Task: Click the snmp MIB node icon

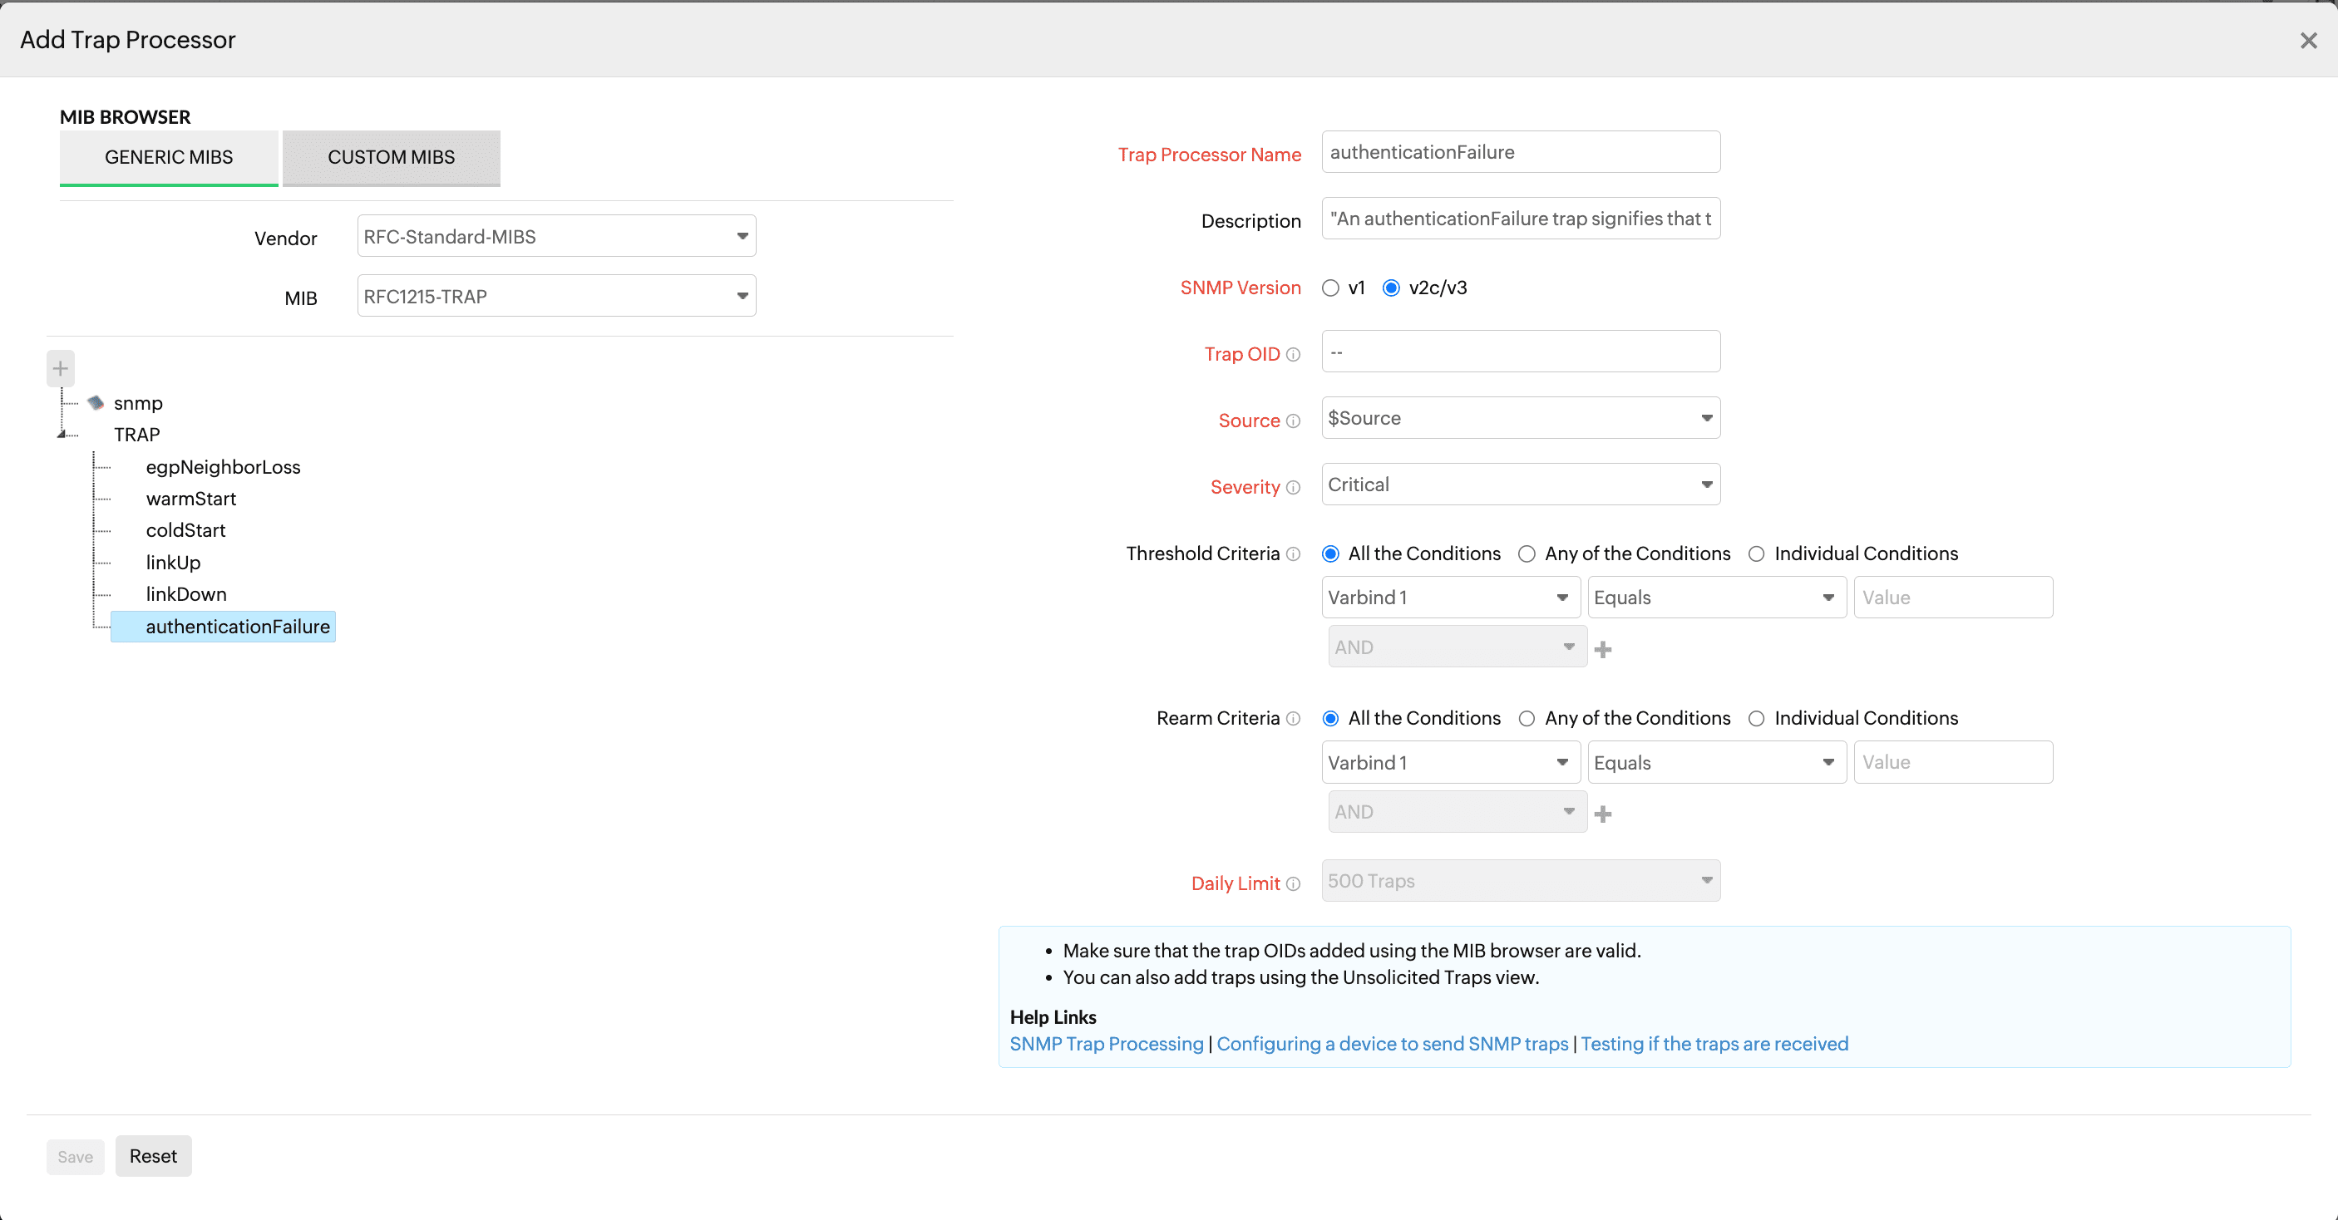Action: click(96, 403)
